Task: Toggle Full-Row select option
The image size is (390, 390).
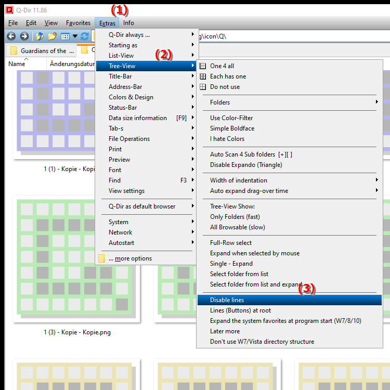Action: click(x=290, y=243)
